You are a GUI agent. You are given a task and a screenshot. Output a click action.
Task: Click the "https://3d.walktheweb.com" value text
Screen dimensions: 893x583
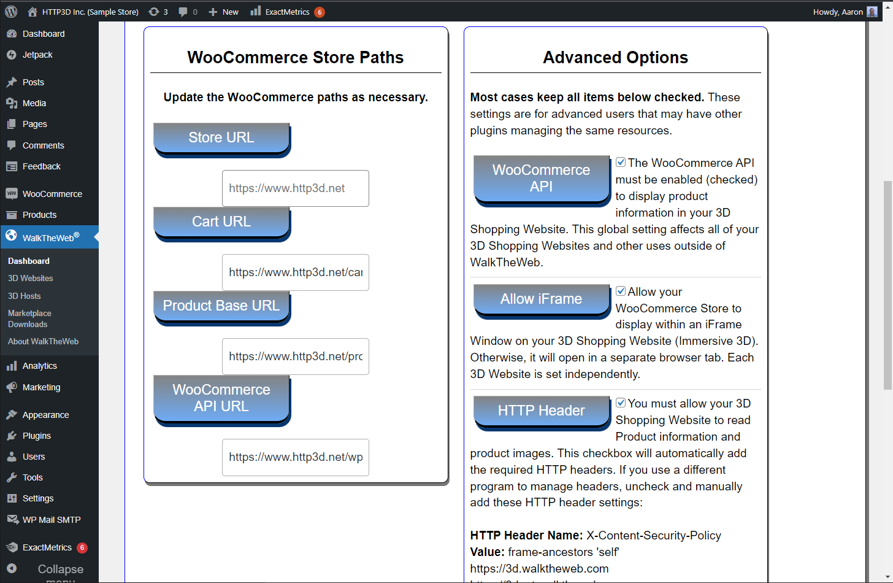[x=539, y=568]
